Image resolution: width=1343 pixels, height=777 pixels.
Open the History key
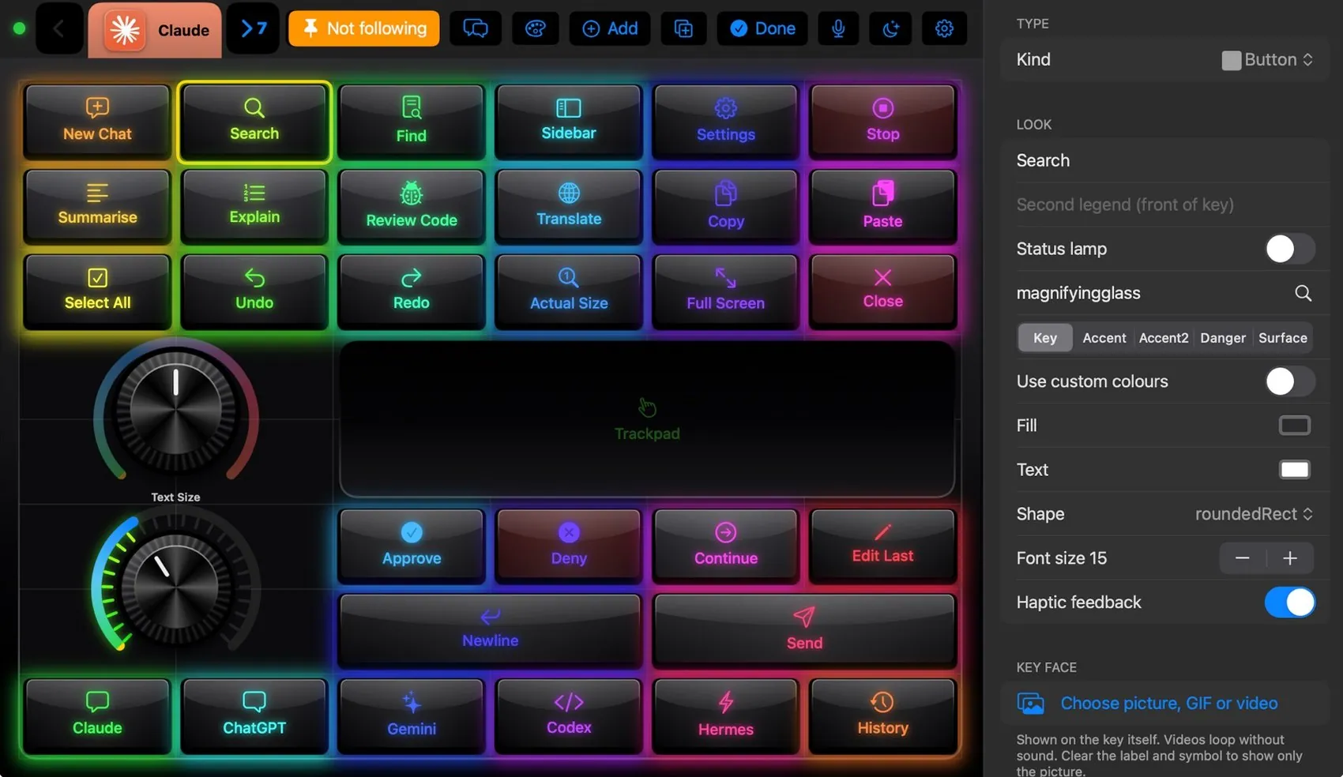pos(882,715)
